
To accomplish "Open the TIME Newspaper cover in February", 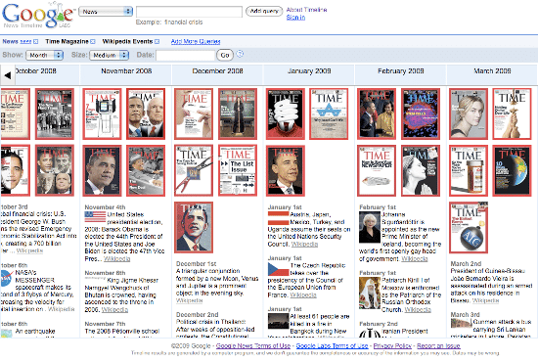I will coord(377,170).
